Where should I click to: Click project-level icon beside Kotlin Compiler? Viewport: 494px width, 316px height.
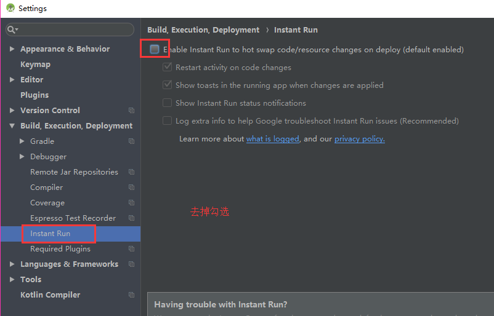pos(131,295)
